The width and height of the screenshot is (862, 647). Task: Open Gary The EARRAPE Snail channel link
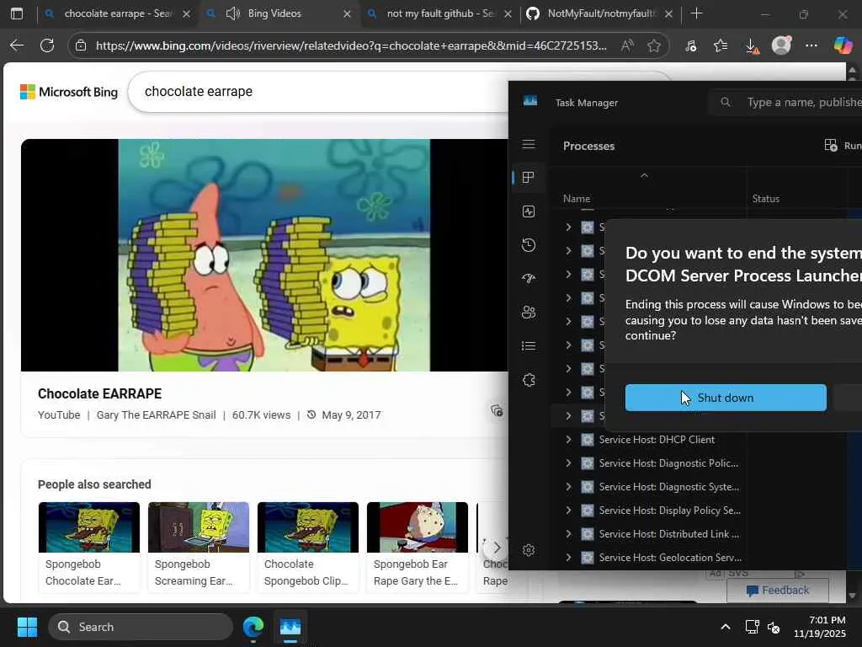[156, 414]
